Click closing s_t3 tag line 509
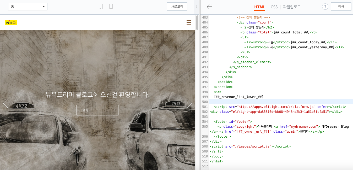353x170 pixels. click(216, 151)
